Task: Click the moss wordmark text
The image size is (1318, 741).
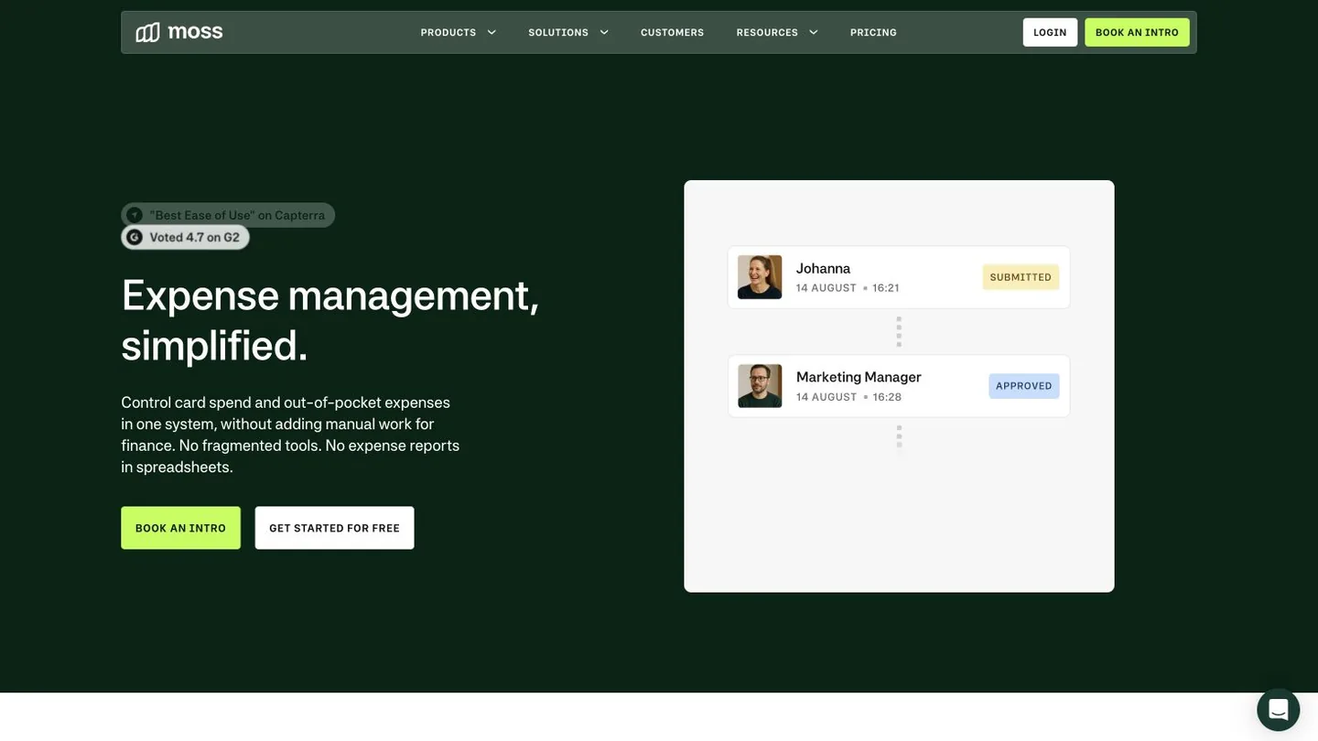Action: pos(195,32)
